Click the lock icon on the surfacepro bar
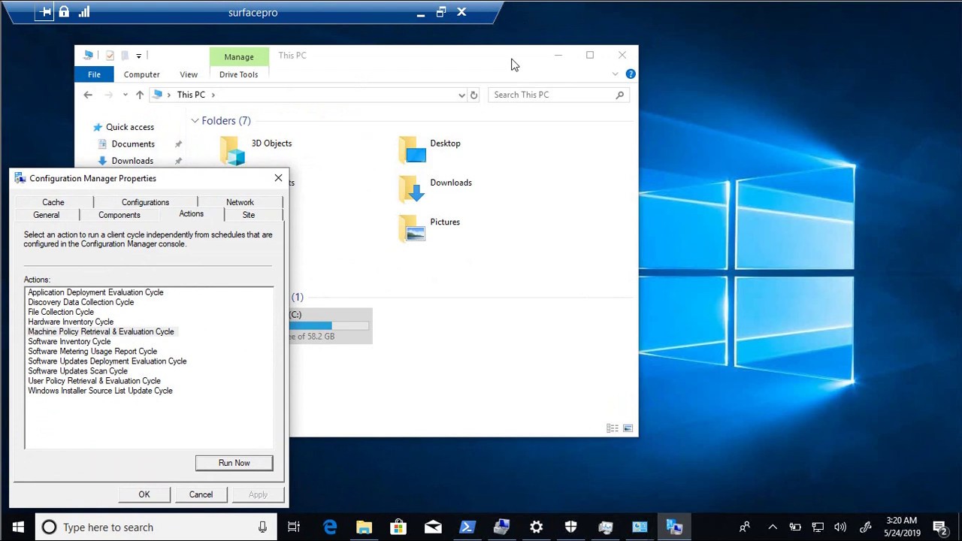The image size is (962, 541). [64, 12]
